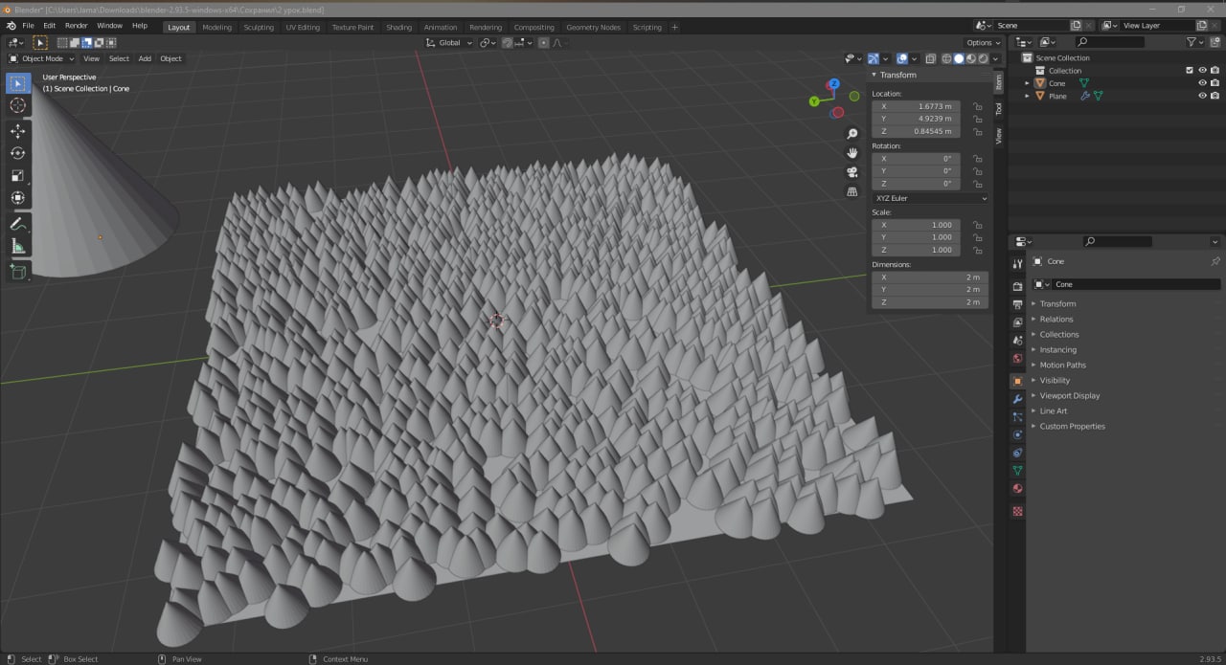Toggle Cone visibility eye in outliner

[1203, 83]
